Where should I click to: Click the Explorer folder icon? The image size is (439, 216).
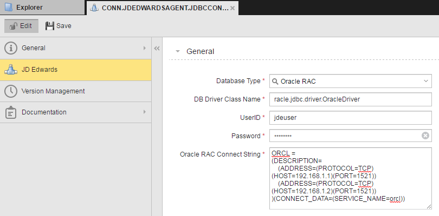[9, 8]
